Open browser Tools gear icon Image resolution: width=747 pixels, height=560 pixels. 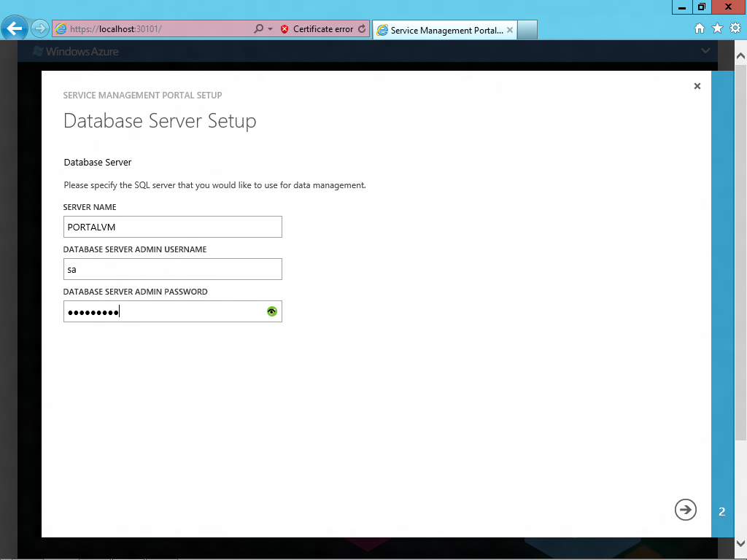coord(735,28)
